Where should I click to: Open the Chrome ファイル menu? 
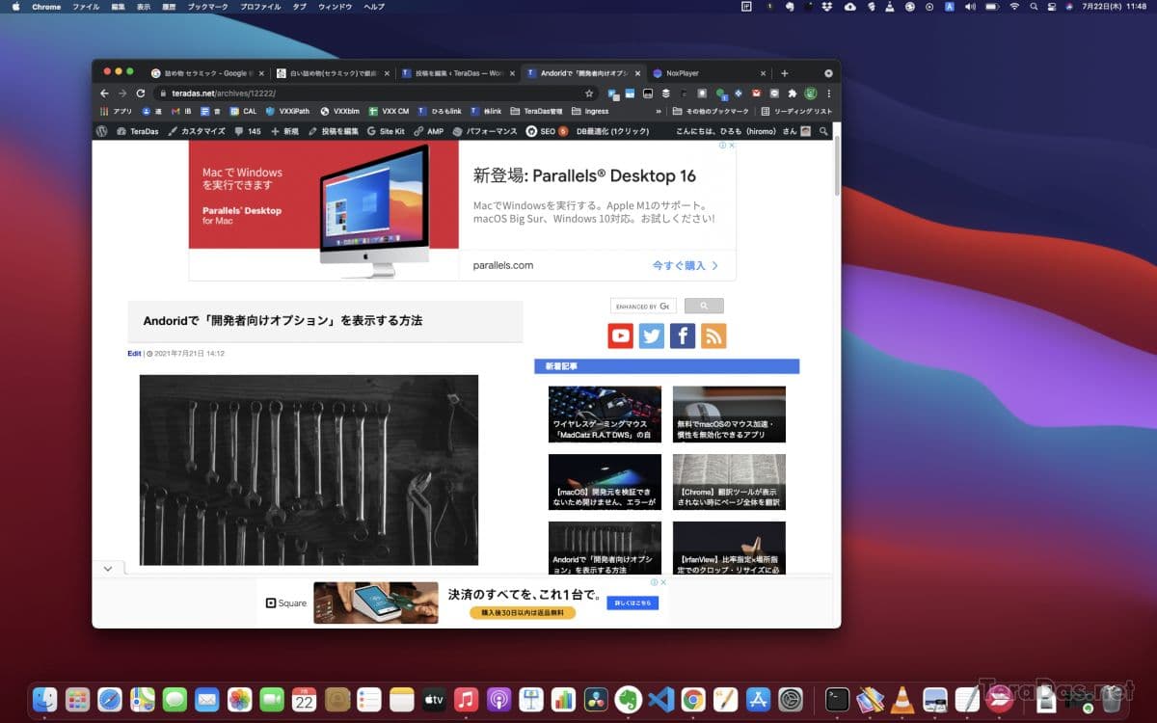coord(86,6)
